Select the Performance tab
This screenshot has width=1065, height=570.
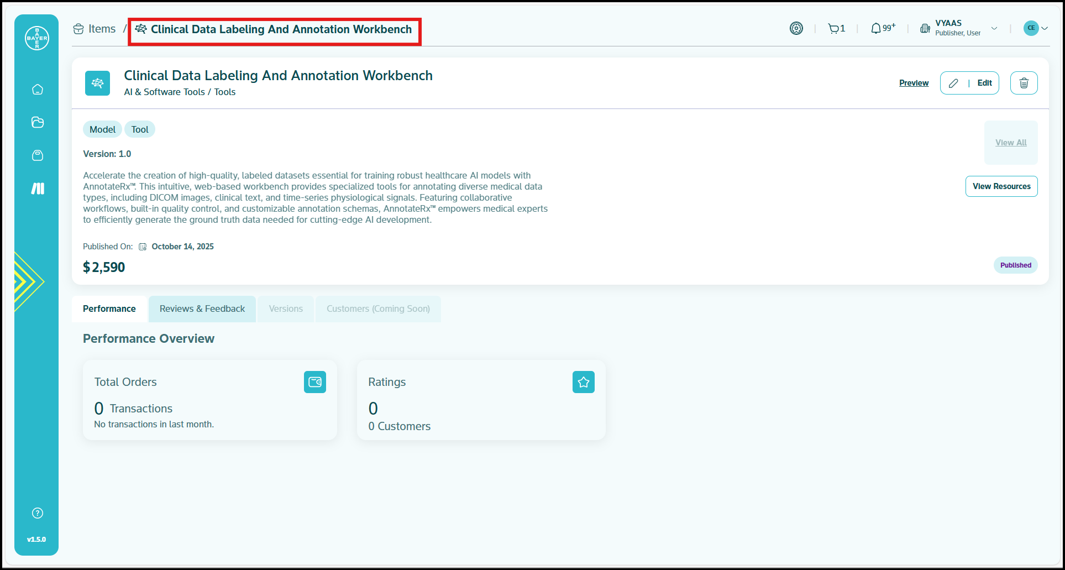[109, 309]
